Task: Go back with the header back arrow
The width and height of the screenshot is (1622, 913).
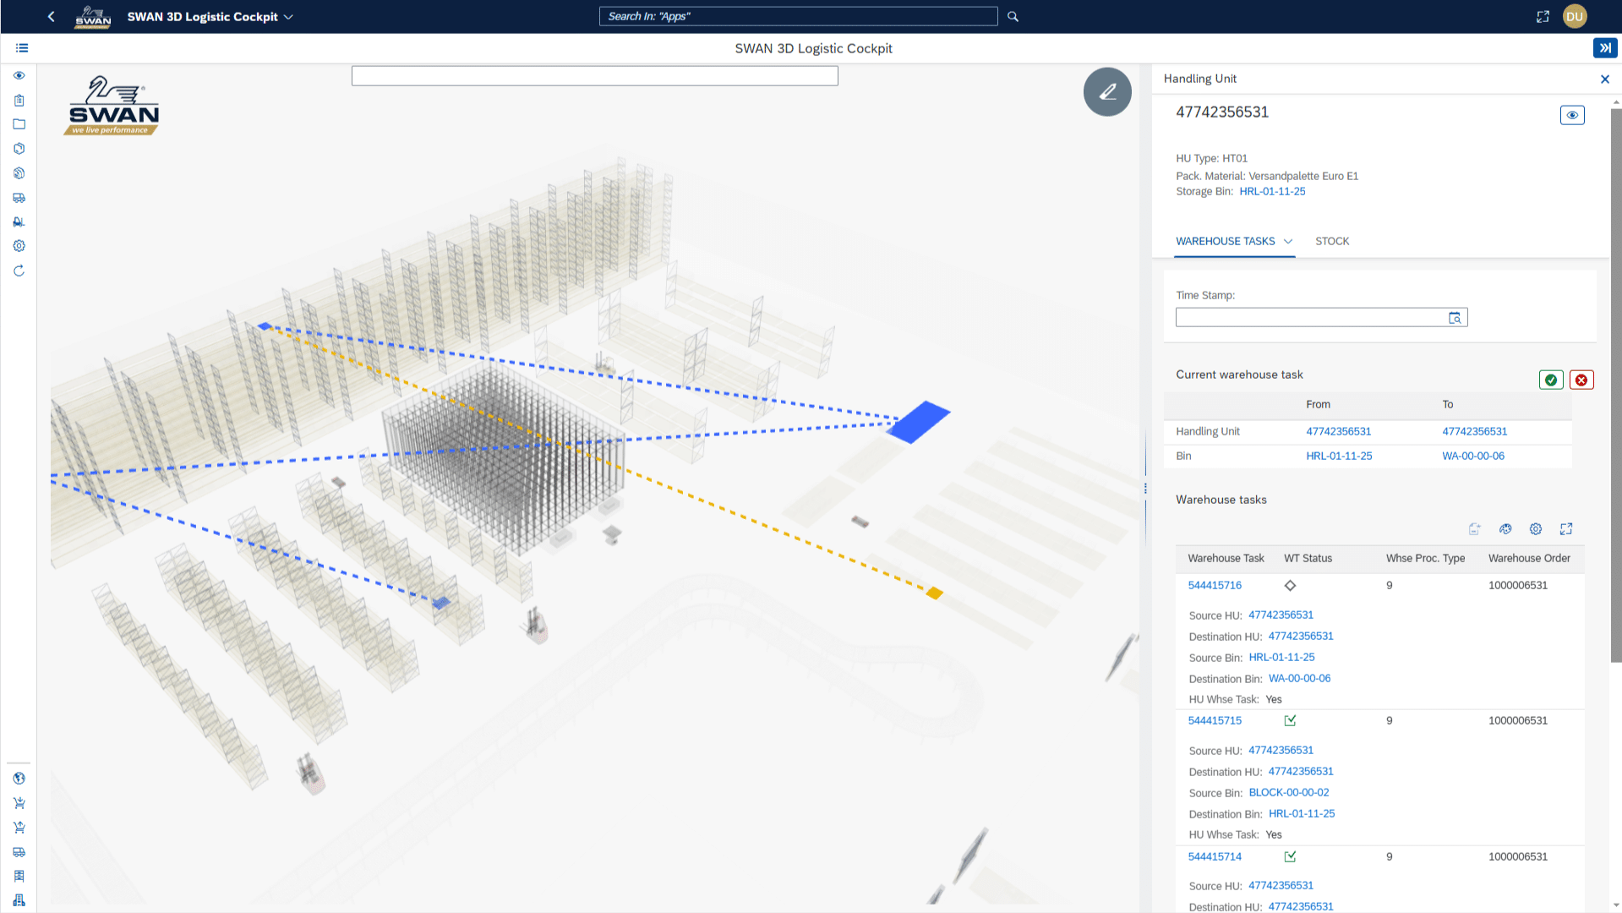Action: (x=52, y=16)
